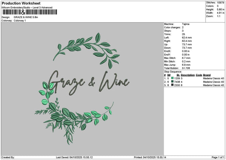
Task: Click the EndX value 0.00 in
Action: [x=186, y=51]
